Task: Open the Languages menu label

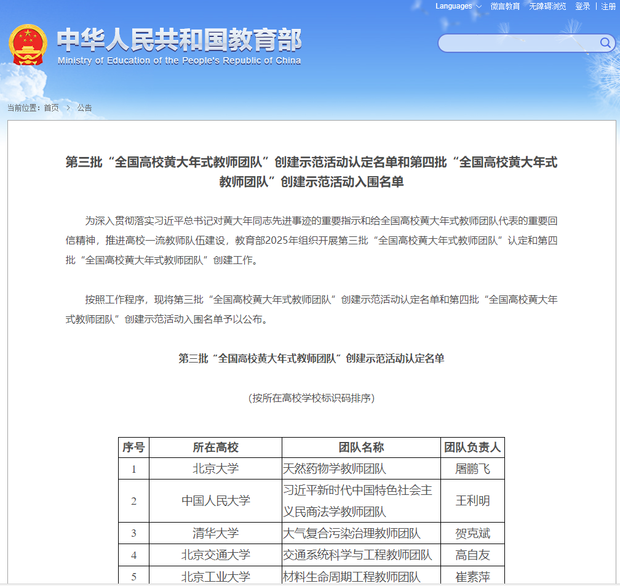Action: coord(453,6)
